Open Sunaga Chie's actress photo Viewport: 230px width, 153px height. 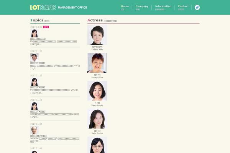point(97,63)
